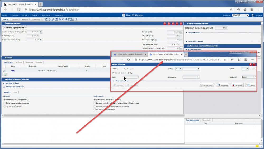Click reload button in the popup browser window
Viewport: 264px width, 149px height.
(129, 60)
